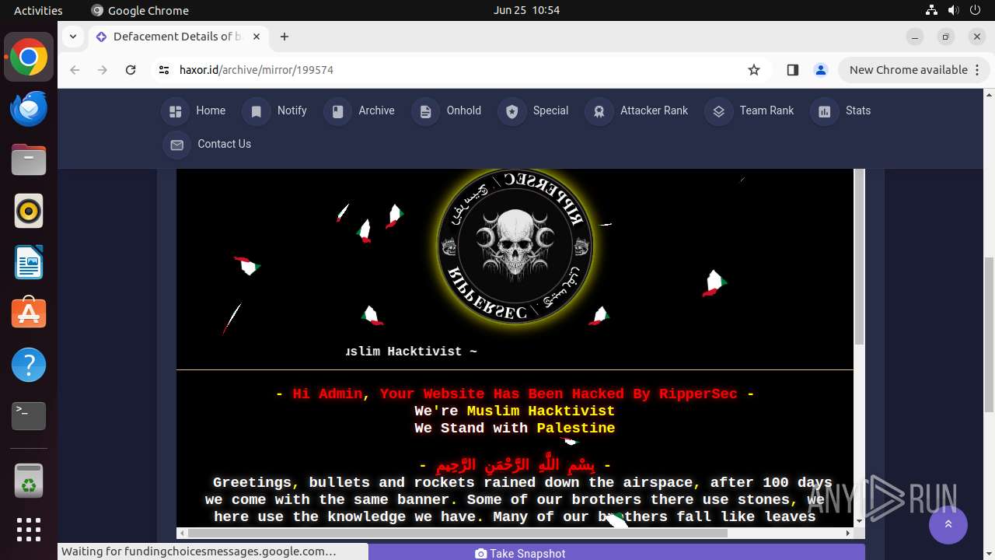Launch Thunderbird Mail from the dock
This screenshot has height=560, width=995.
coord(29,109)
